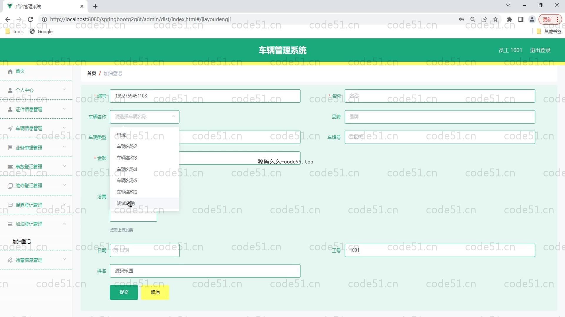
Task: Close the 后台管理系统 browser tab
Action: pos(82,6)
